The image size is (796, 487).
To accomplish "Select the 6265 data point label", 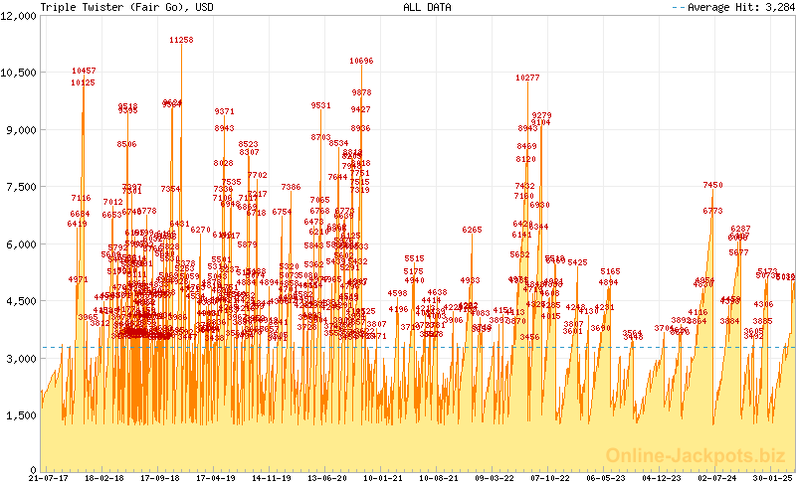I will [472, 230].
